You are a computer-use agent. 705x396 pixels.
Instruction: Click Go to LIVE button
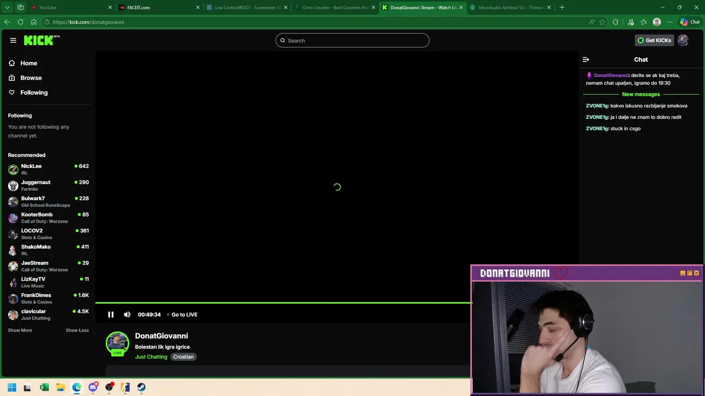[182, 315]
